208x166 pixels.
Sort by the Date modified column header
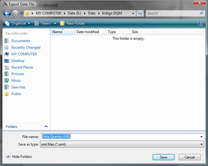[88, 32]
